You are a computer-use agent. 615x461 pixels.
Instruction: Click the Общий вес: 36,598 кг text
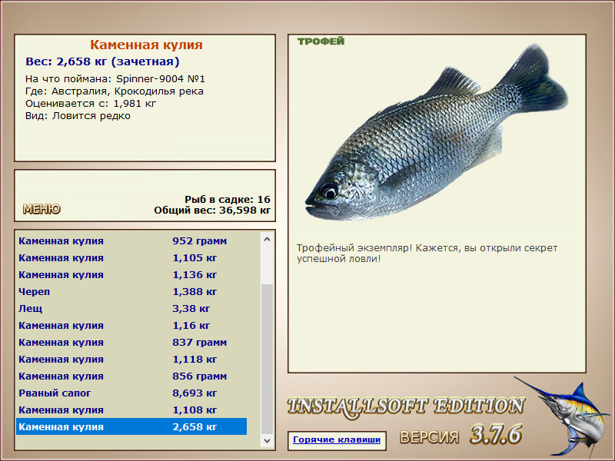click(212, 210)
